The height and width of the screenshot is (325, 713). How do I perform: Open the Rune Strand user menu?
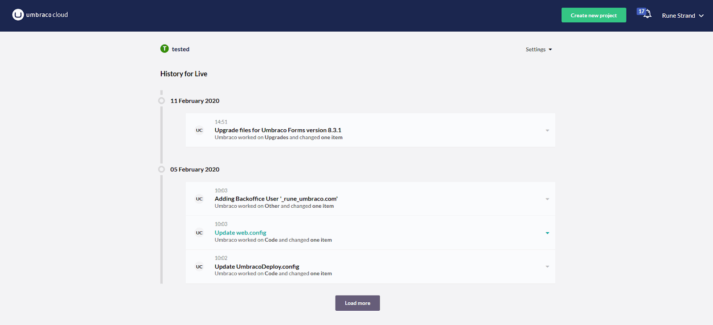tap(682, 16)
